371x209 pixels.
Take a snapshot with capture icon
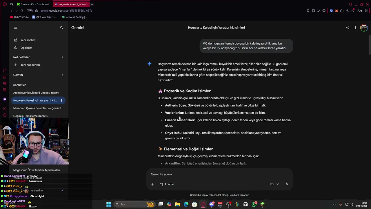[x=313, y=11]
